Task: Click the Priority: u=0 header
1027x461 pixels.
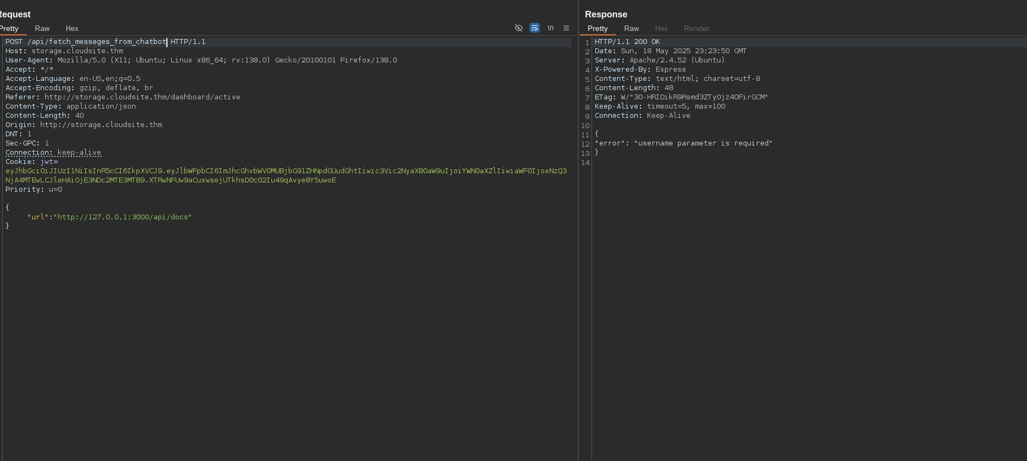Action: click(34, 190)
